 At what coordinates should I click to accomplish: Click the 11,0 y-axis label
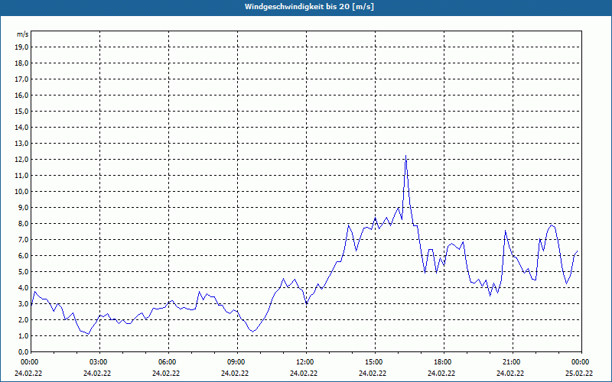click(21, 176)
